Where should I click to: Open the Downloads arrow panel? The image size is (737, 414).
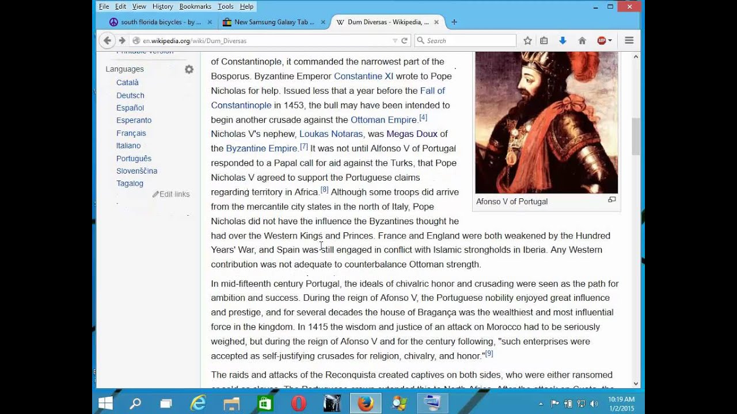click(563, 41)
